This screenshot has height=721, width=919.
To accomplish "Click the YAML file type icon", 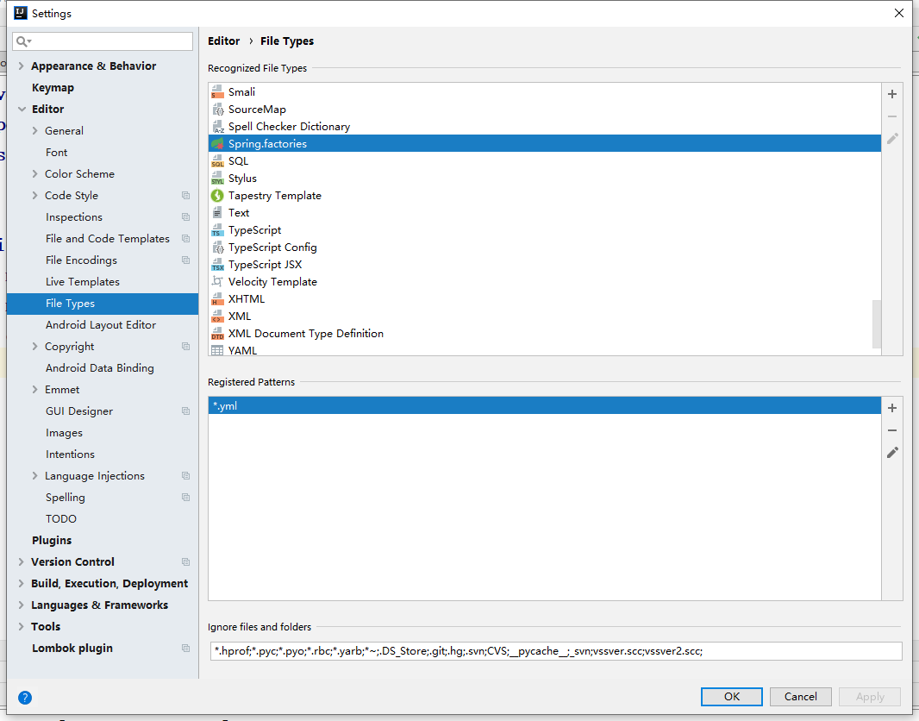I will (217, 350).
